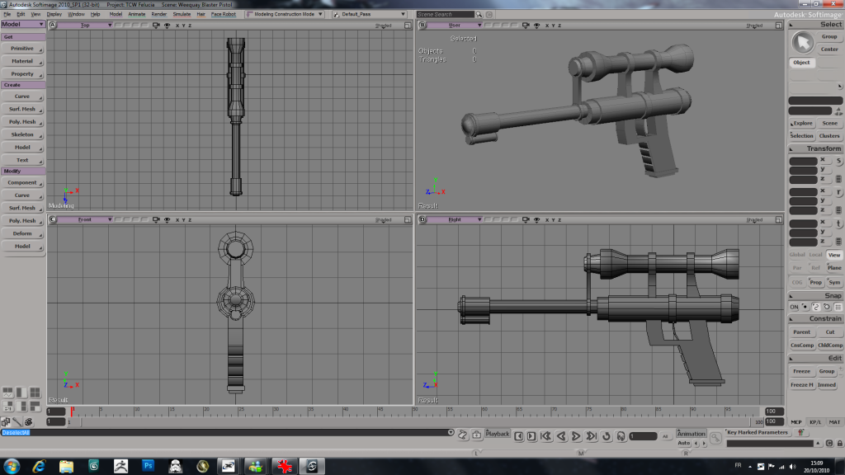
Task: Select the Object selection arrow tool
Action: pos(802,43)
